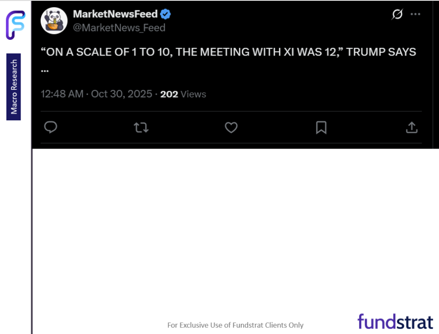
Task: Open the MarketNewsFeed display name
Action: click(x=116, y=14)
